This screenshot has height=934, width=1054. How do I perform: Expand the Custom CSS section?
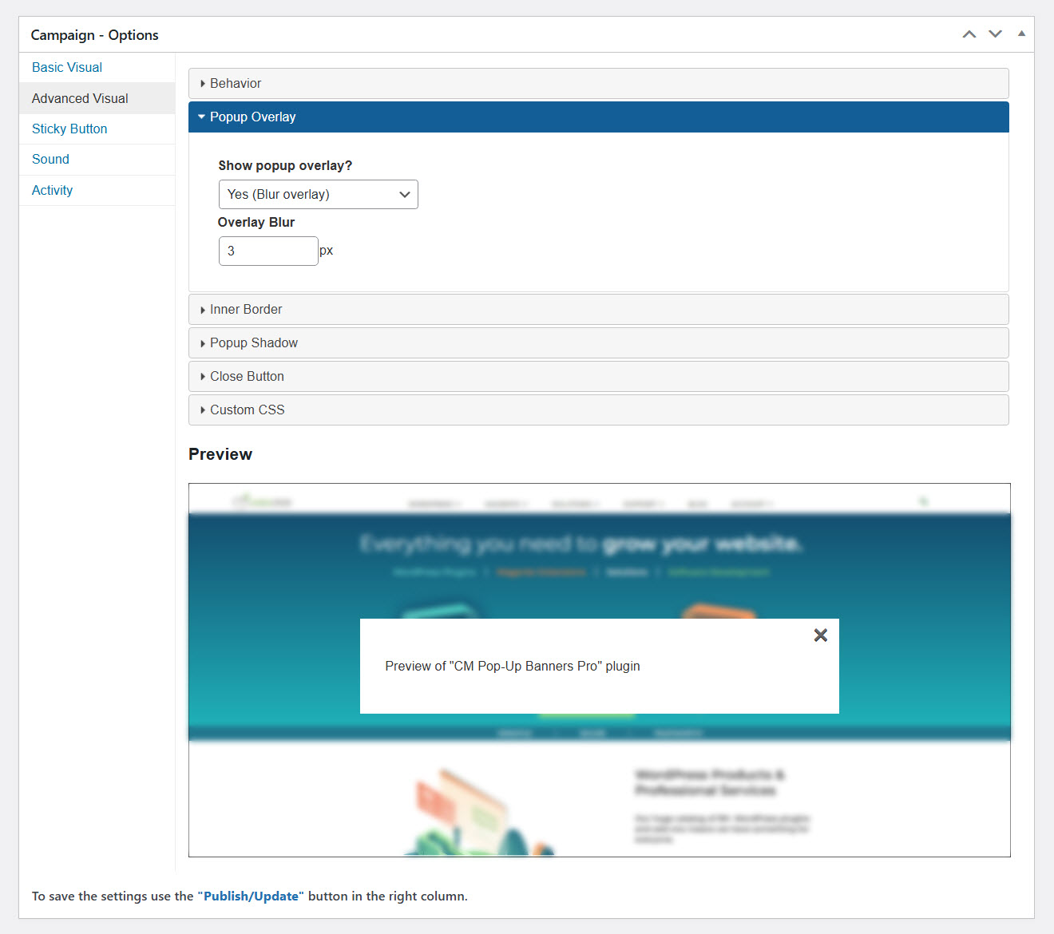point(598,410)
